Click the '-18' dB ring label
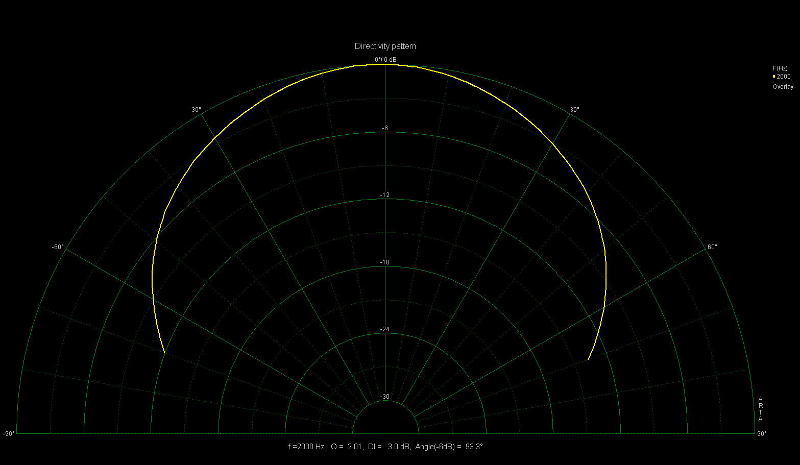 (x=385, y=262)
